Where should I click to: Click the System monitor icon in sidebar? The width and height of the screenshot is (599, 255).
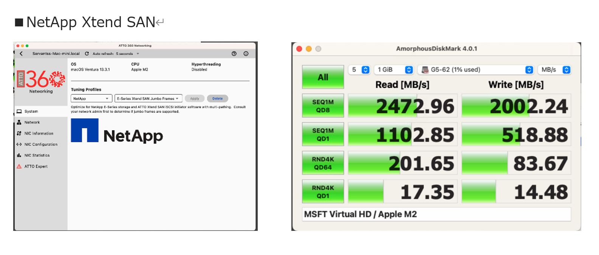click(x=19, y=111)
